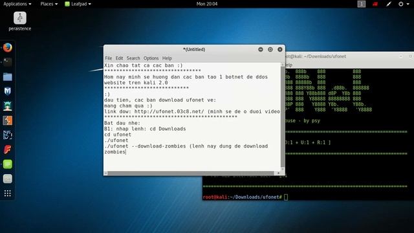Open the Terminal icon in dock

tap(7, 62)
